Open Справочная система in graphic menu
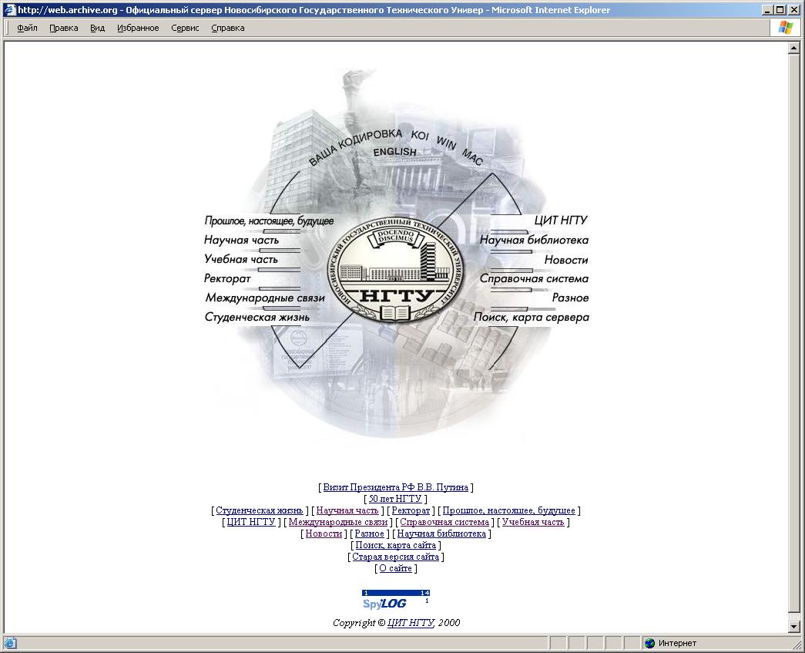This screenshot has width=805, height=653. 534,278
